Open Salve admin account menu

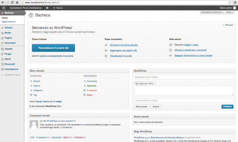click(x=228, y=8)
